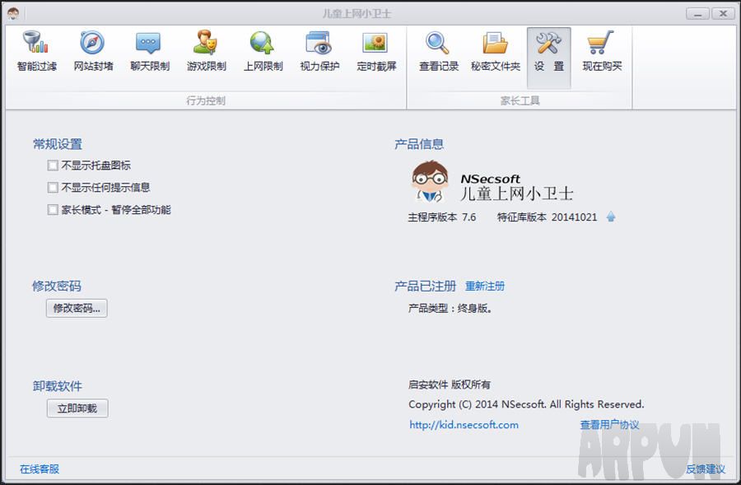Viewport: 741px width, 485px height.
Task: Open the kid.nsecsoft.com website link
Action: (x=464, y=425)
